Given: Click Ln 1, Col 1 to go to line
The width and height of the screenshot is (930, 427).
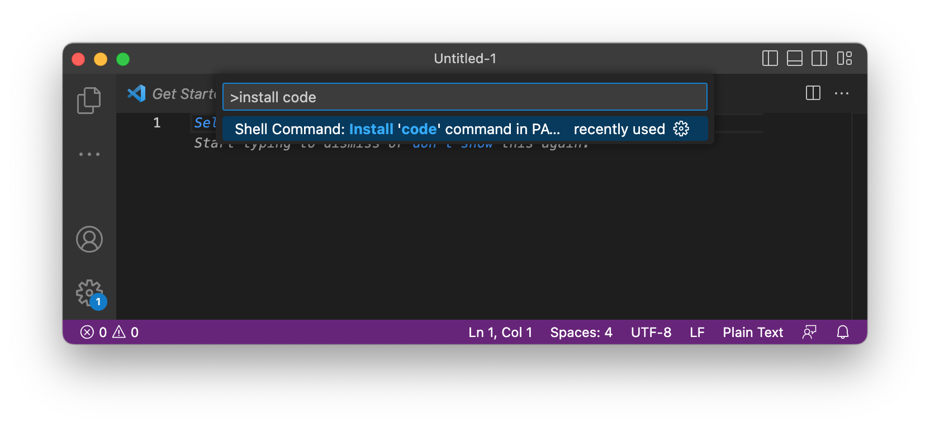Looking at the screenshot, I should click(500, 333).
